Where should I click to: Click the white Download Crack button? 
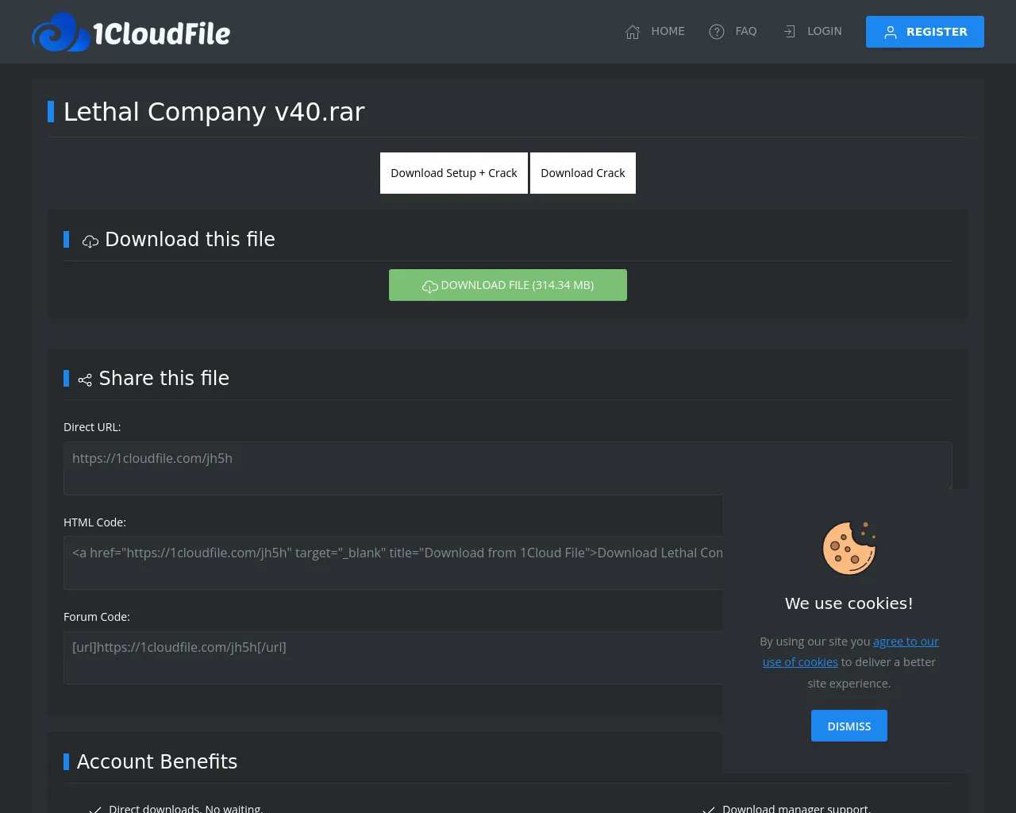583,173
